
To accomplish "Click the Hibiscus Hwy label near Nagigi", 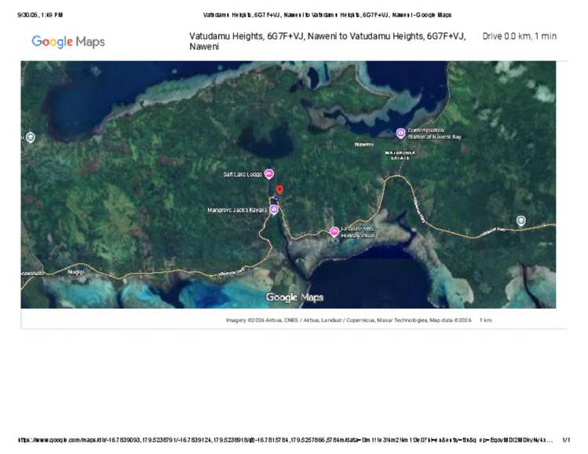I will click(232, 272).
